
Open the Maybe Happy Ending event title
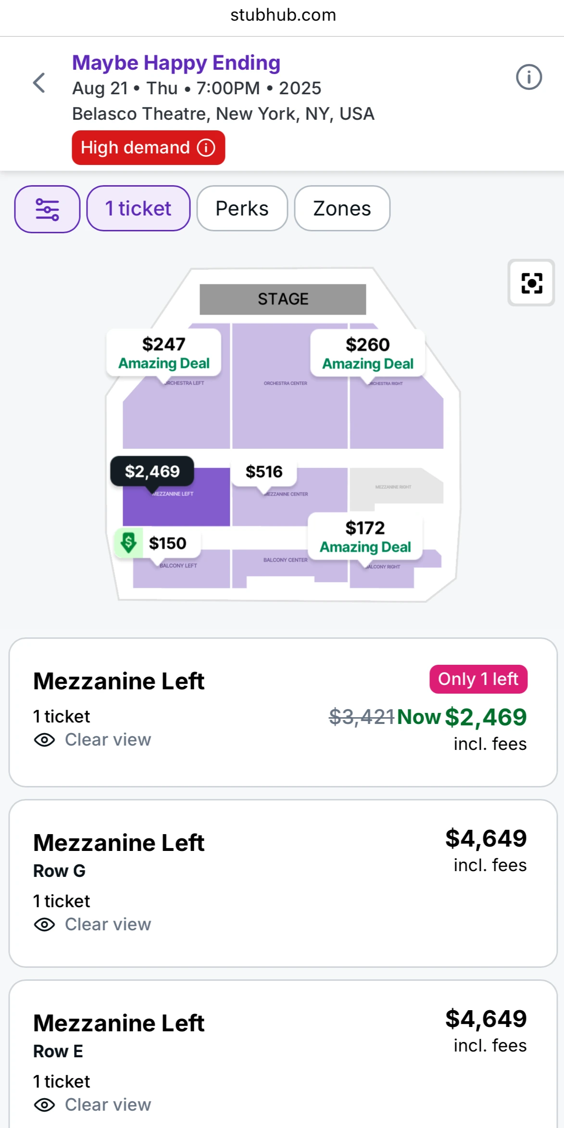pos(176,63)
